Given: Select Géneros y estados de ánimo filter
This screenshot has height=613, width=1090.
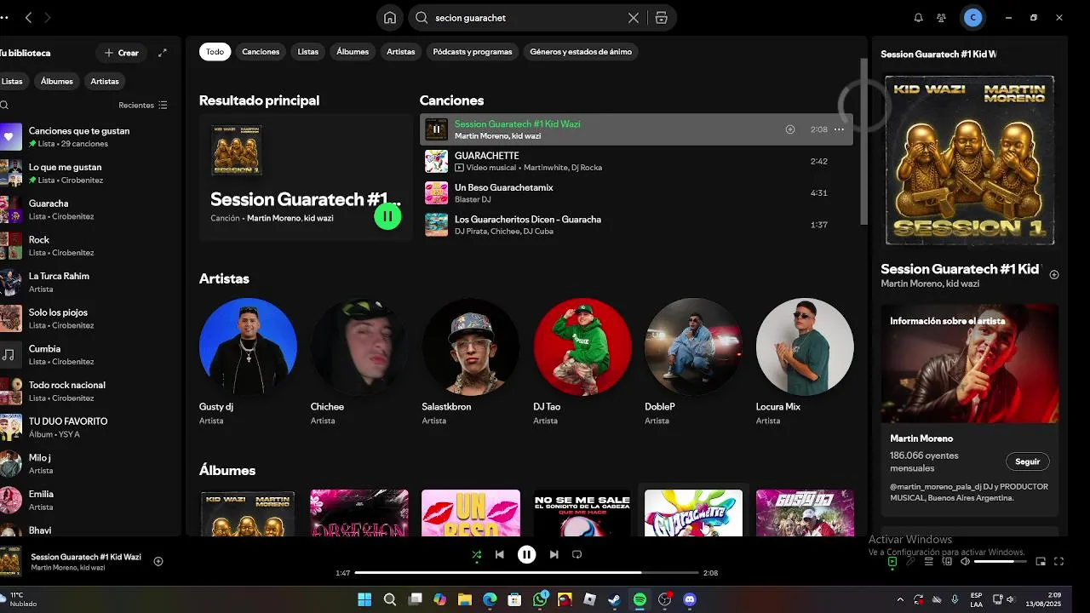Looking at the screenshot, I should pyautogui.click(x=581, y=52).
